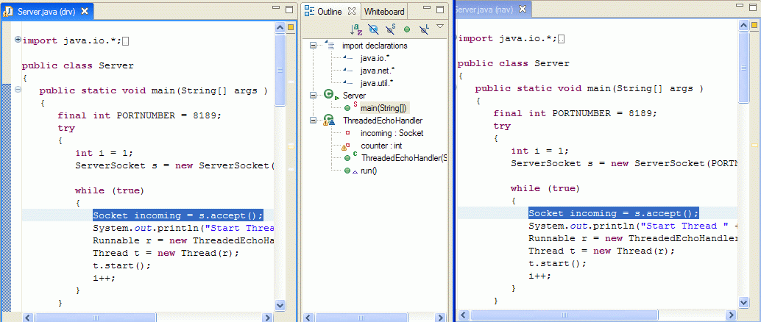Collapse the ThreadedEchoHandler tree node

(314, 121)
